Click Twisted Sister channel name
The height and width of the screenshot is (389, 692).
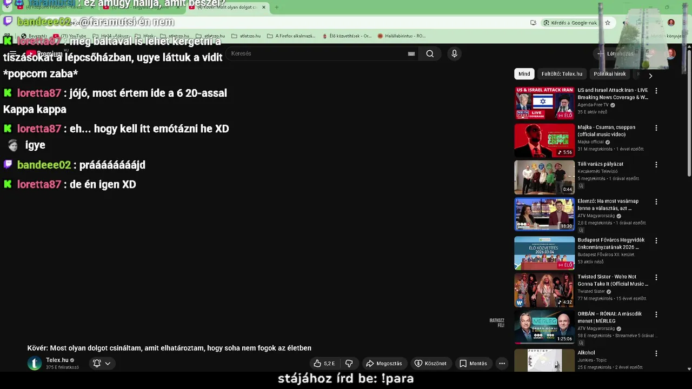(x=591, y=292)
